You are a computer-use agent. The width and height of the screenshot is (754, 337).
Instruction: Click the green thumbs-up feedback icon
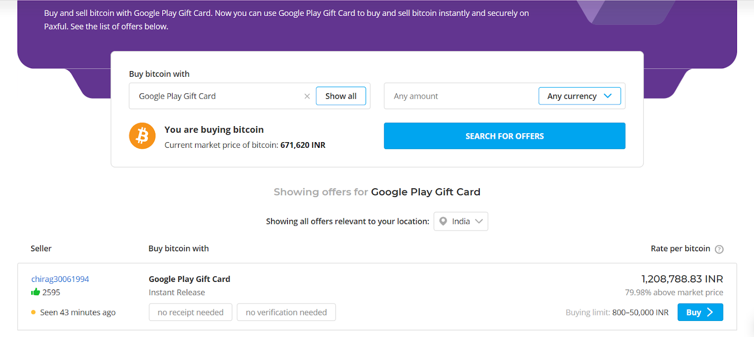pyautogui.click(x=35, y=292)
